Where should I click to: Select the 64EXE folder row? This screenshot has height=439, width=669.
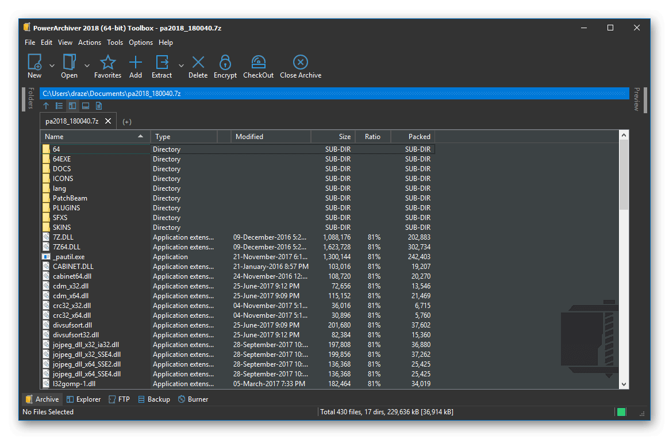pyautogui.click(x=237, y=159)
